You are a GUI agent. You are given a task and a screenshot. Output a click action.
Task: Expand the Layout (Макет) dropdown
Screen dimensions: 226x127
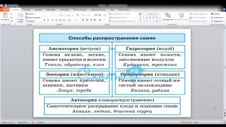tap(30, 14)
